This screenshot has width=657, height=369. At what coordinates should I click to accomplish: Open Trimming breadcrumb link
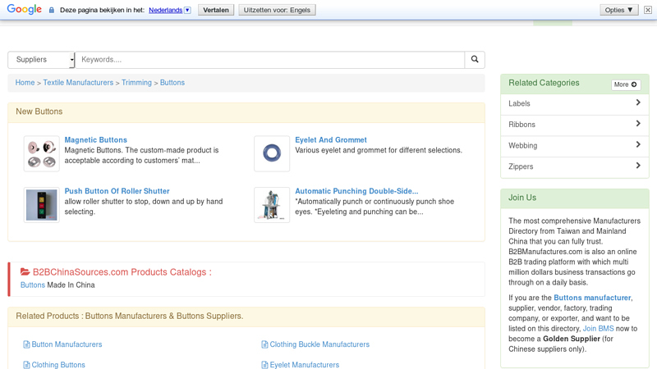(x=136, y=83)
